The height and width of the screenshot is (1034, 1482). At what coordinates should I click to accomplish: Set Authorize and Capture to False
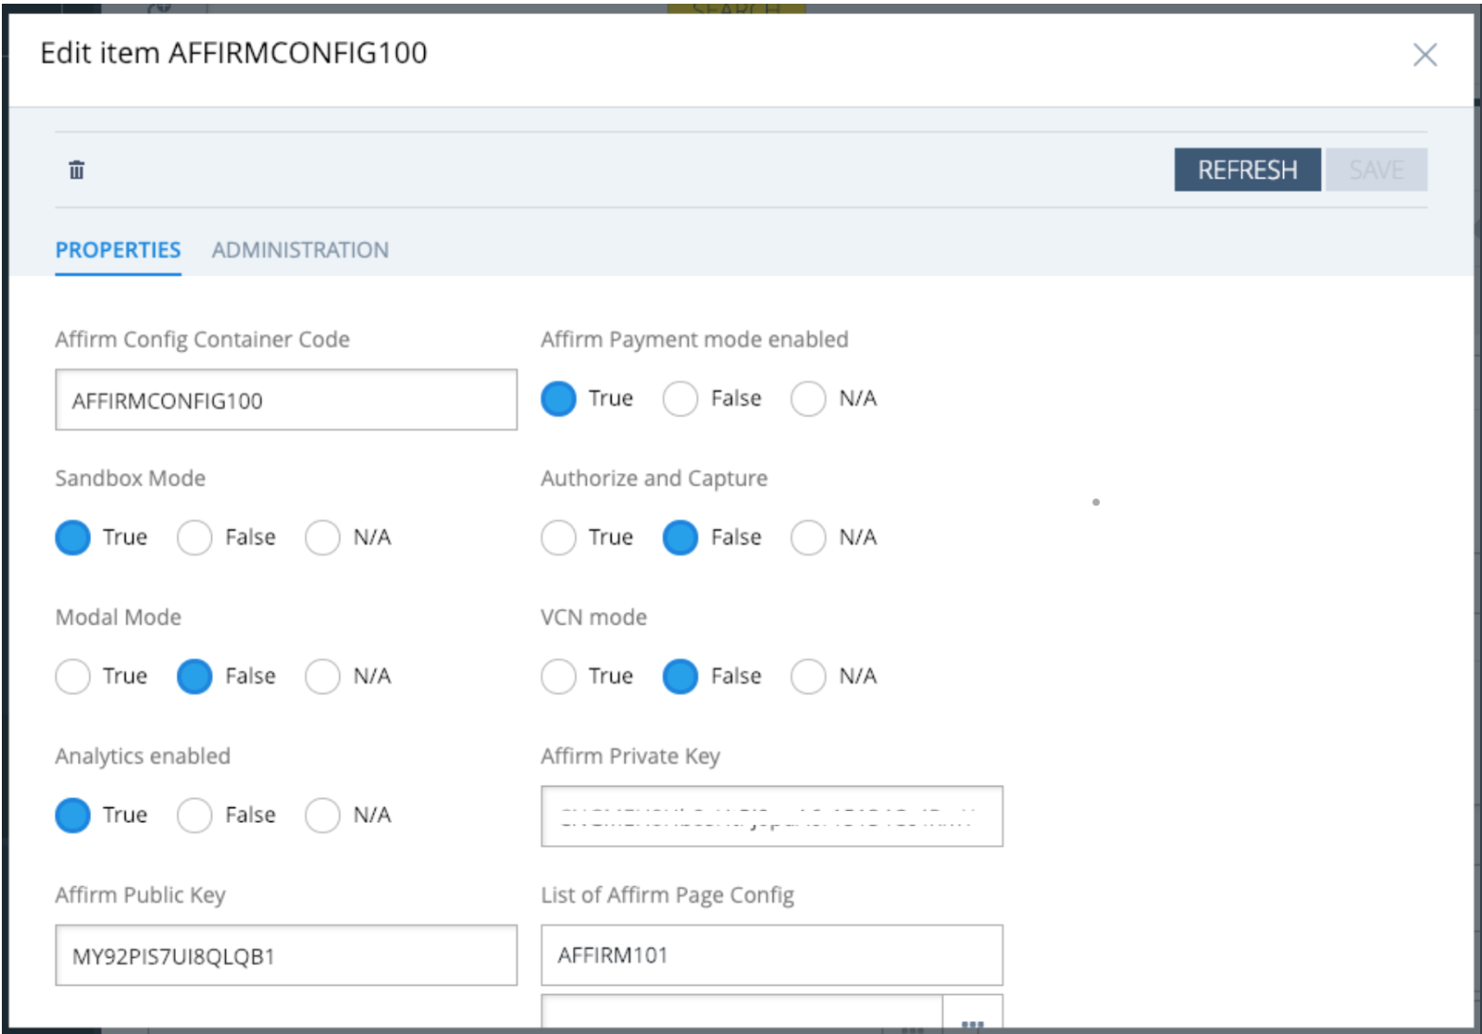[x=681, y=537]
